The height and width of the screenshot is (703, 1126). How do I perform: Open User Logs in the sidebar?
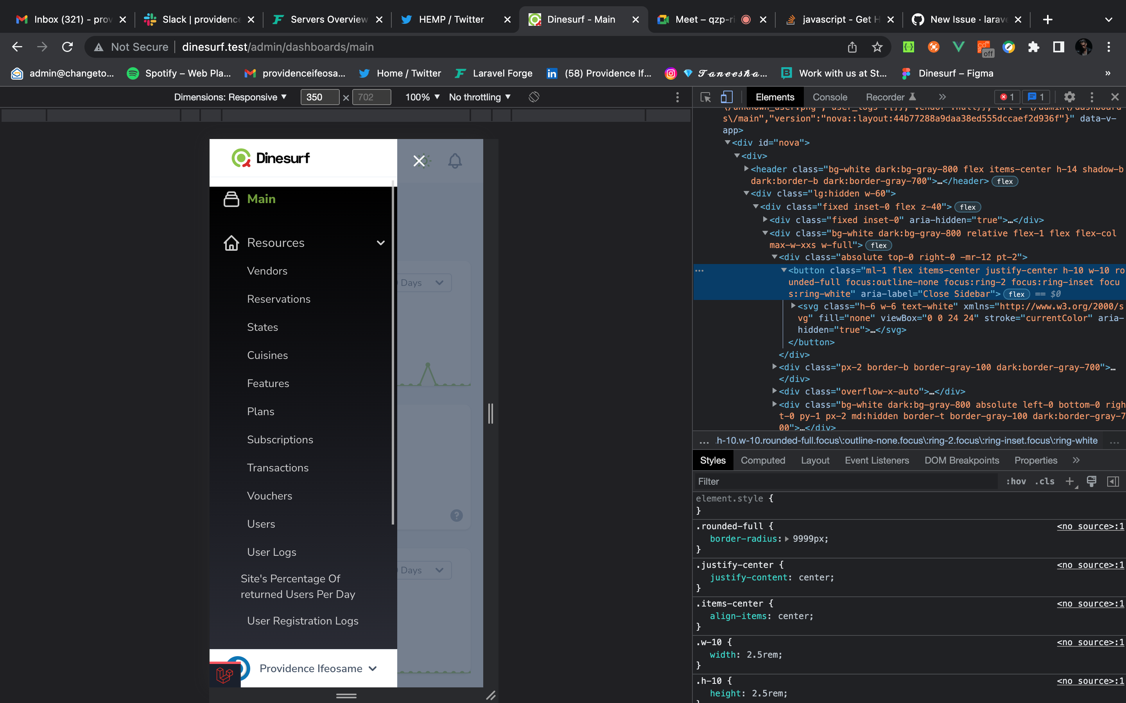[272, 552]
